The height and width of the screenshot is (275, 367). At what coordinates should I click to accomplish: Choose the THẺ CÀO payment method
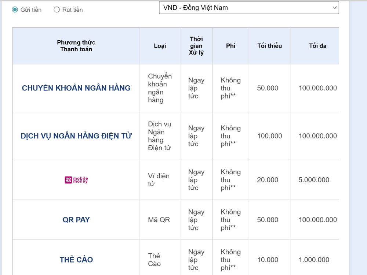[x=76, y=260]
